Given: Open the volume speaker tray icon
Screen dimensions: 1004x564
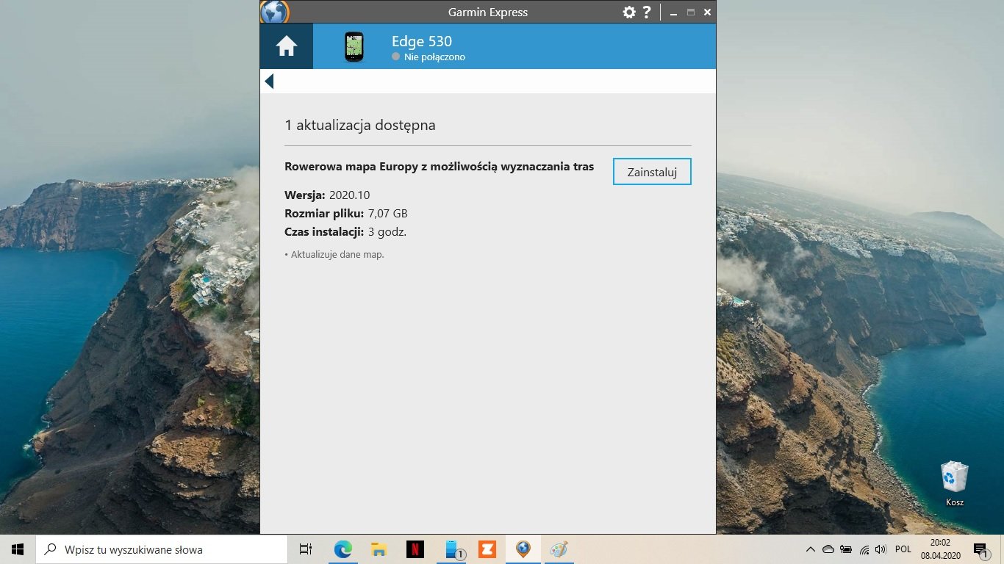Looking at the screenshot, I should click(881, 549).
